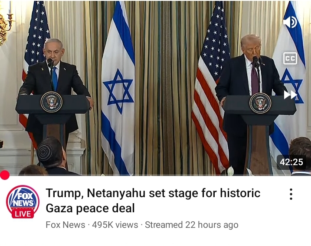311x246 pixels.
Task: Click the 'Fox News' channel name text
Action: [x=65, y=225]
